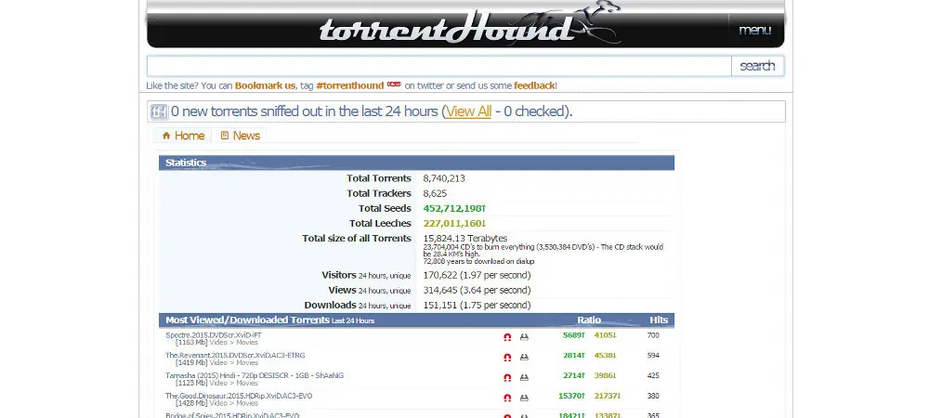Focus the torrent search input field
Image resolution: width=929 pixels, height=418 pixels.
[x=439, y=66]
